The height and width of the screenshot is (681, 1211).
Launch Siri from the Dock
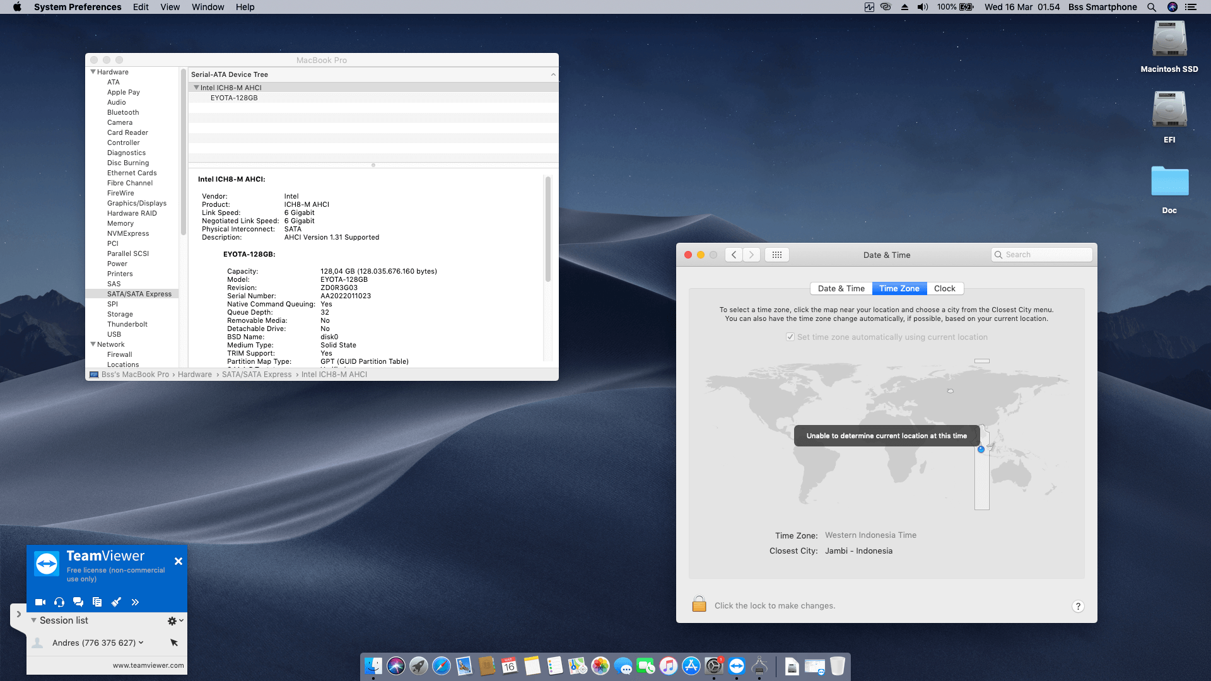(x=396, y=666)
